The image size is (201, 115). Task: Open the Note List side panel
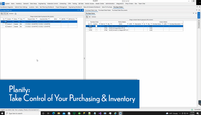199,15
